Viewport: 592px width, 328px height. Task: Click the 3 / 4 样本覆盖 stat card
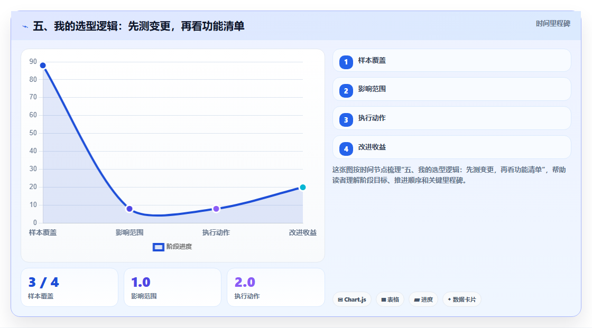(x=69, y=287)
